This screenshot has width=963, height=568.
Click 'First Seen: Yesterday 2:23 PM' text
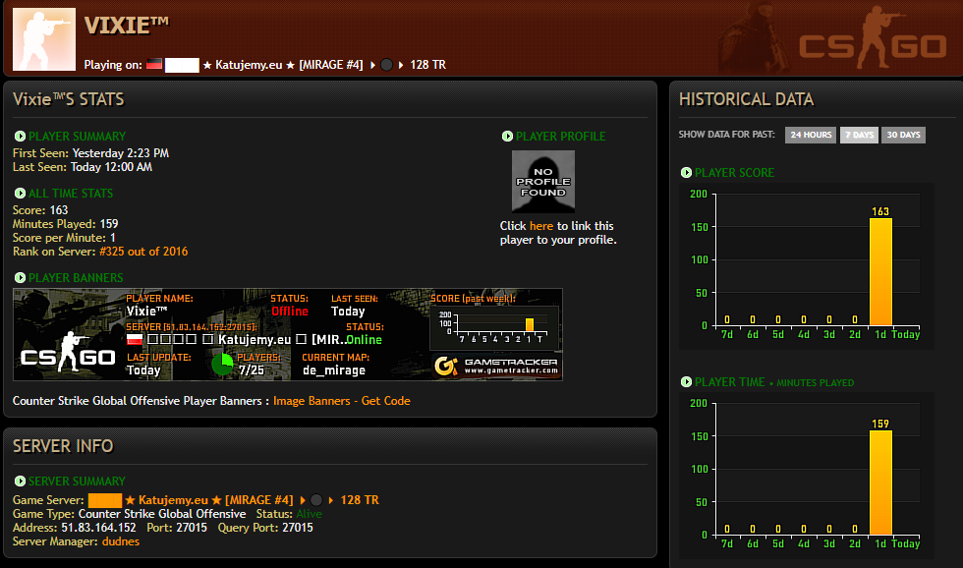tap(90, 153)
